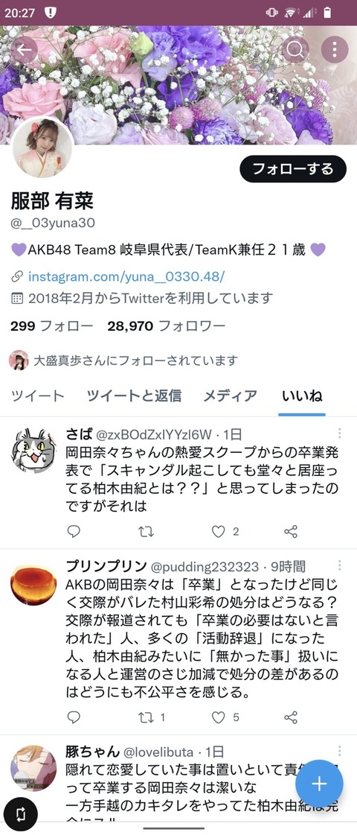Reply to さば's tweet
Viewport: 357px width, 835px height.
[74, 531]
